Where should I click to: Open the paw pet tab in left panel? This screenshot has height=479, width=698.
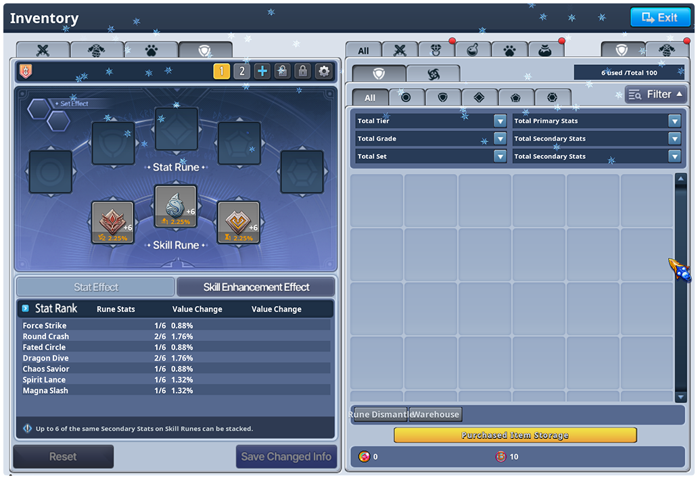(x=151, y=50)
